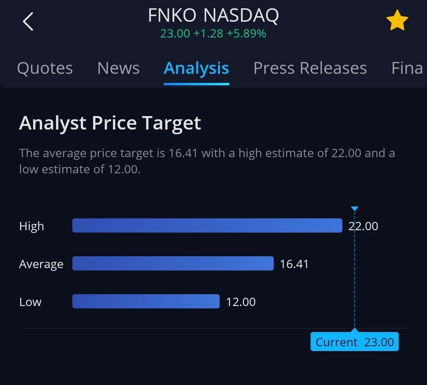Tap the 22.00 high value label

tap(363, 226)
